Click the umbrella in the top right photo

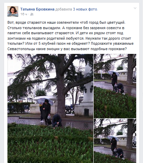point(114,73)
